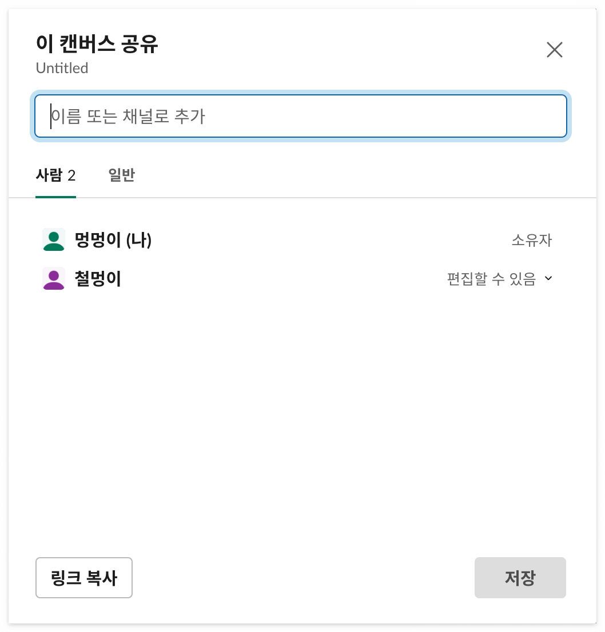The height and width of the screenshot is (632, 605).
Task: Click the 저장 button
Action: [x=520, y=578]
